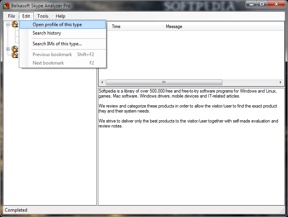Select the profile icon beside the plus expander
Image resolution: width=288 pixels, height=217 pixels.
pyautogui.click(x=15, y=49)
